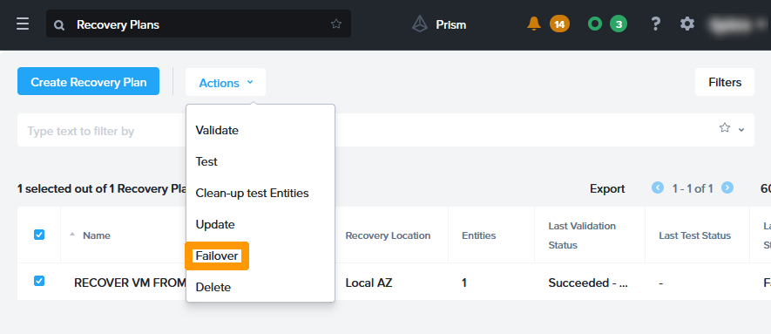The height and width of the screenshot is (334, 771).
Task: Select Validate in the Actions menu
Action: tap(217, 130)
